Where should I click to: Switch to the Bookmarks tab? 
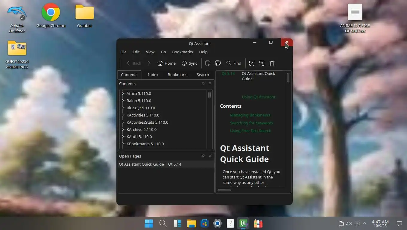[178, 75]
